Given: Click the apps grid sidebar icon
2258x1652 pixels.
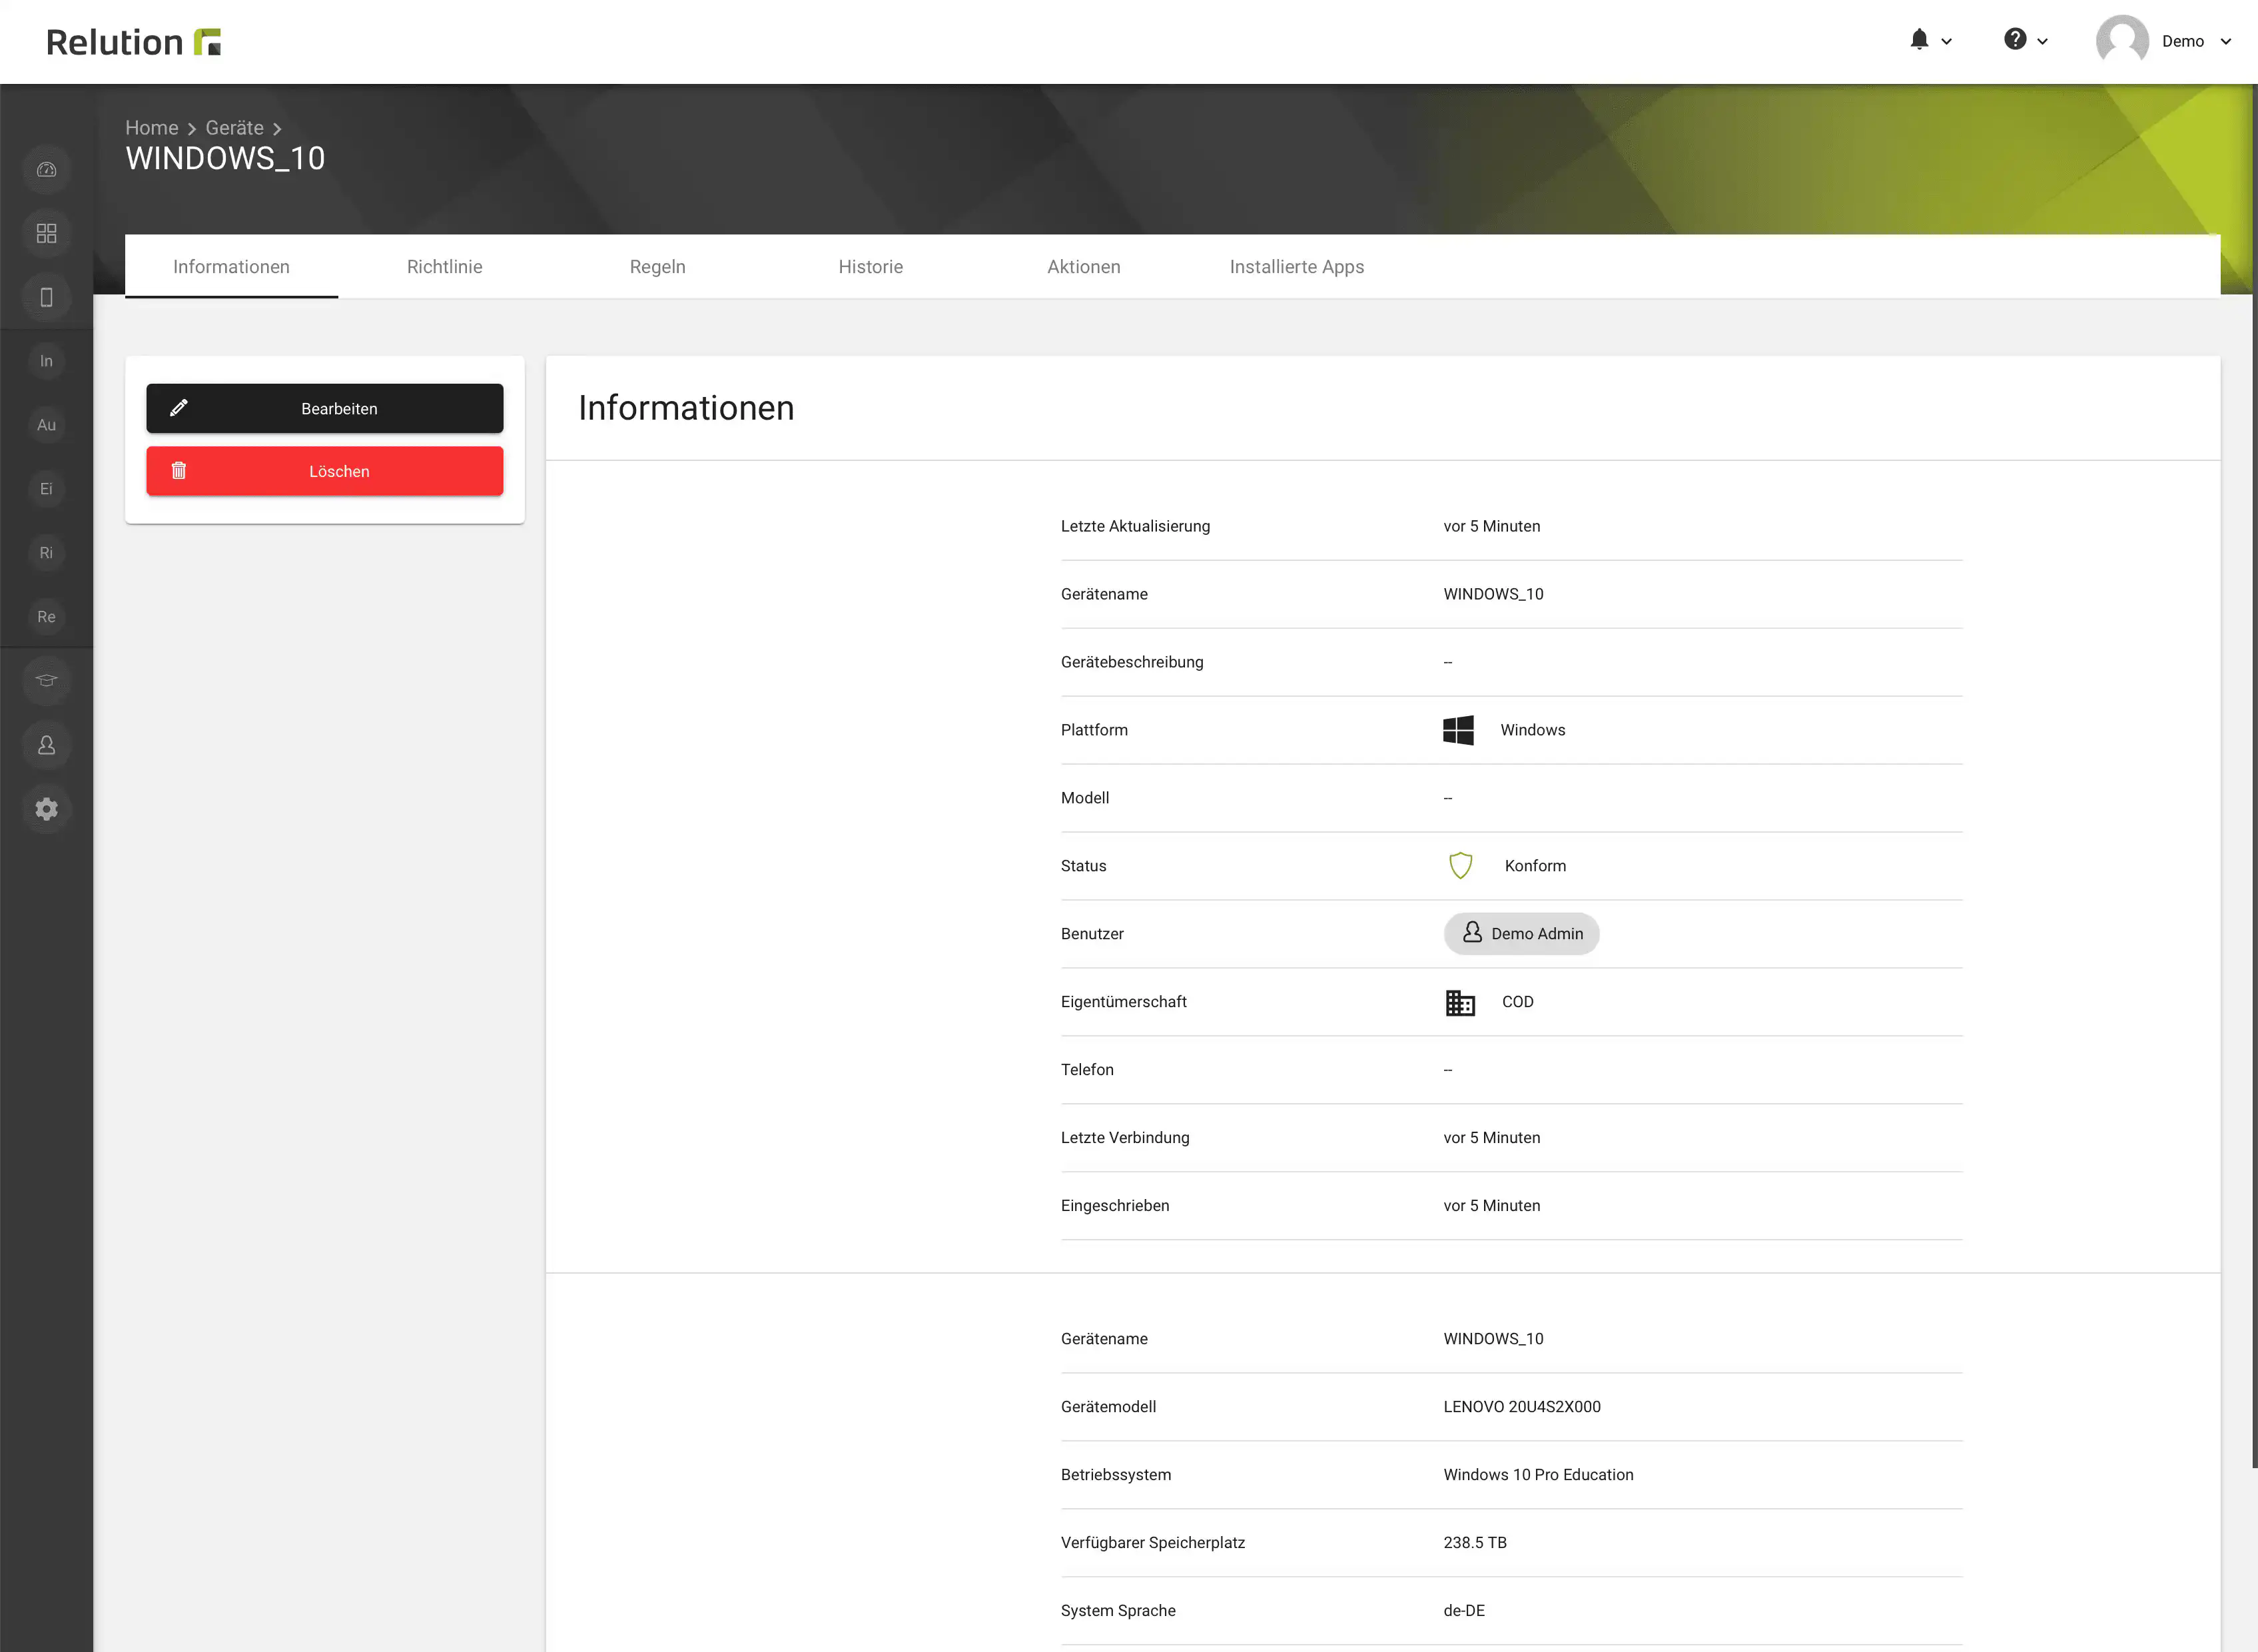Looking at the screenshot, I should (x=46, y=234).
